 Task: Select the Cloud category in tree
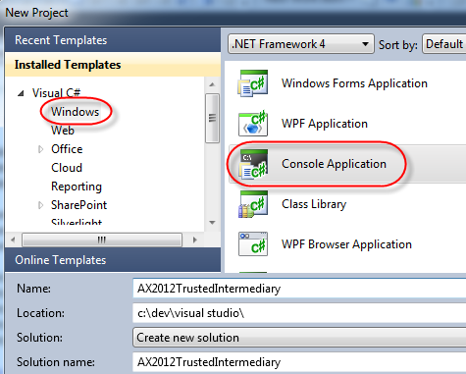pyautogui.click(x=67, y=168)
